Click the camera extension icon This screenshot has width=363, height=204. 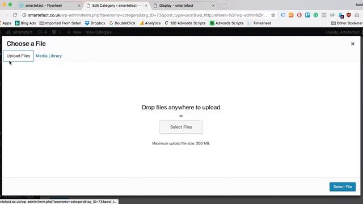(x=357, y=15)
